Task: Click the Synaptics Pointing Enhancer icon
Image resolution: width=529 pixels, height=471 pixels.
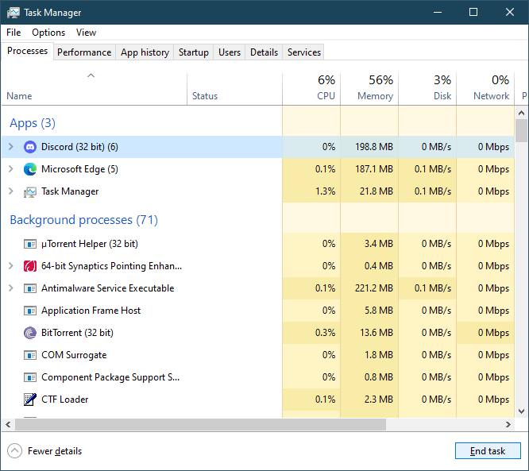Action: coord(30,266)
